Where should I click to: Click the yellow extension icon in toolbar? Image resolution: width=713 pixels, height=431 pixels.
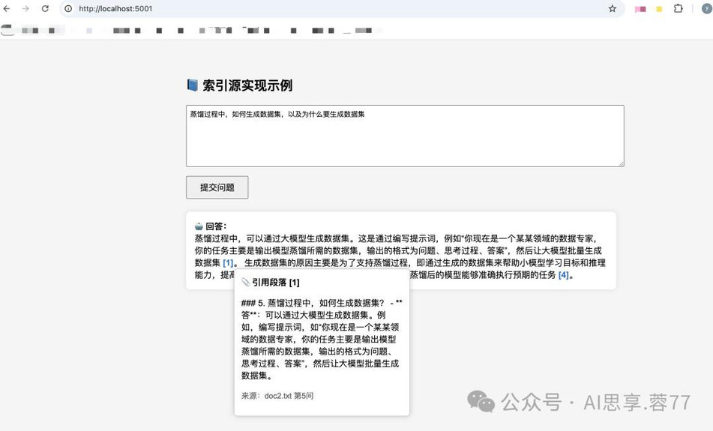(x=659, y=9)
